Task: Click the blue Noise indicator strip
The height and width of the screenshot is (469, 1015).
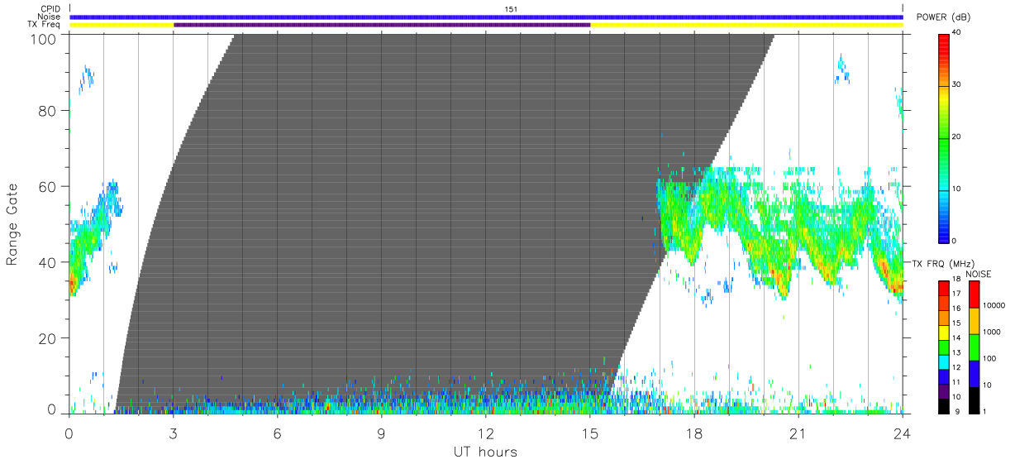Action: 486,17
